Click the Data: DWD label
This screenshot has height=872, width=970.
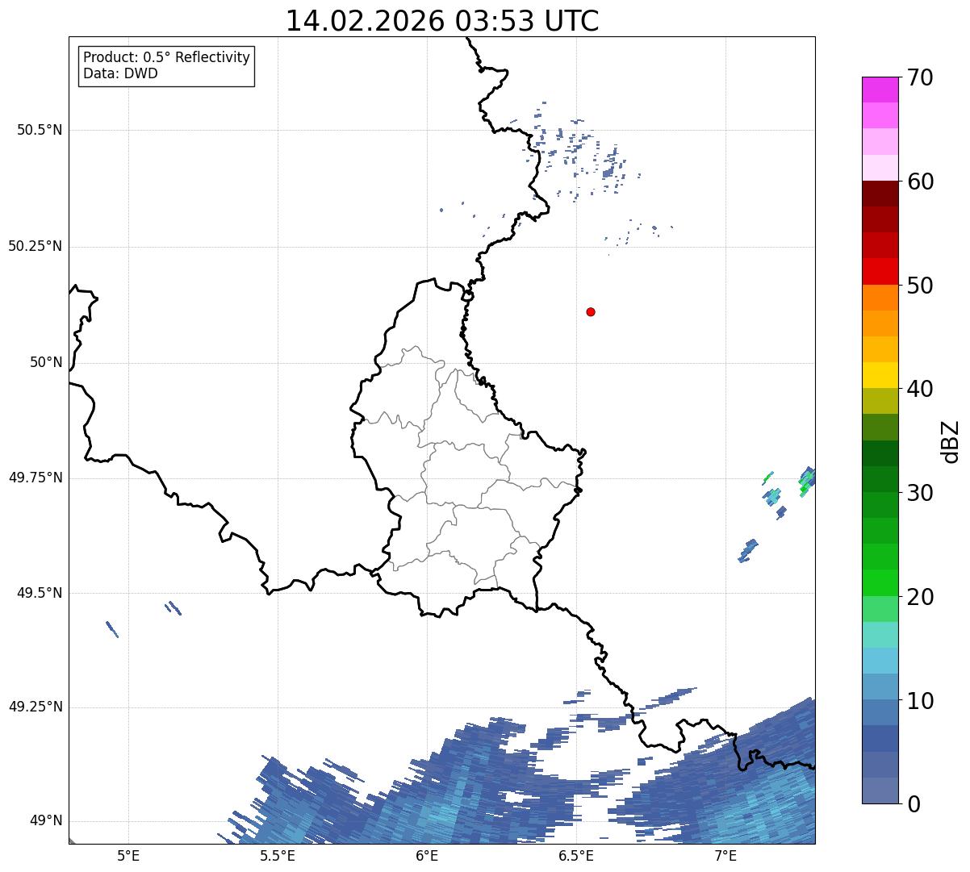click(121, 74)
